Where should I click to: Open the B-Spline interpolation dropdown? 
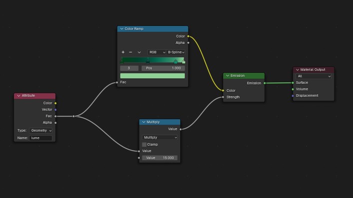[176, 52]
